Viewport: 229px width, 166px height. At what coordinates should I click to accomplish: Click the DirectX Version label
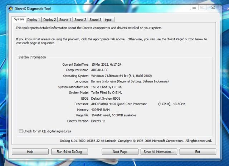click(78, 121)
